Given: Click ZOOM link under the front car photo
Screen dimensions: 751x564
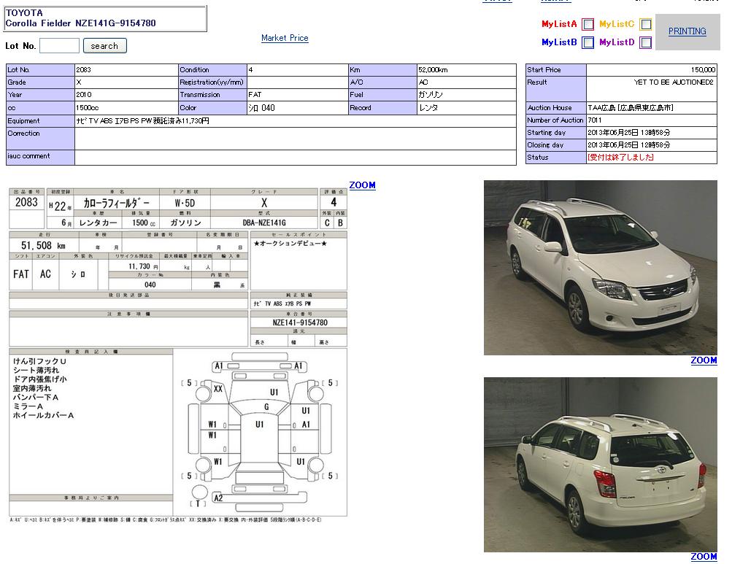Looking at the screenshot, I should tap(704, 360).
